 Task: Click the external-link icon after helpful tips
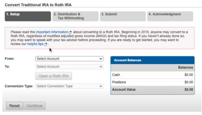pyautogui.click(x=46, y=44)
